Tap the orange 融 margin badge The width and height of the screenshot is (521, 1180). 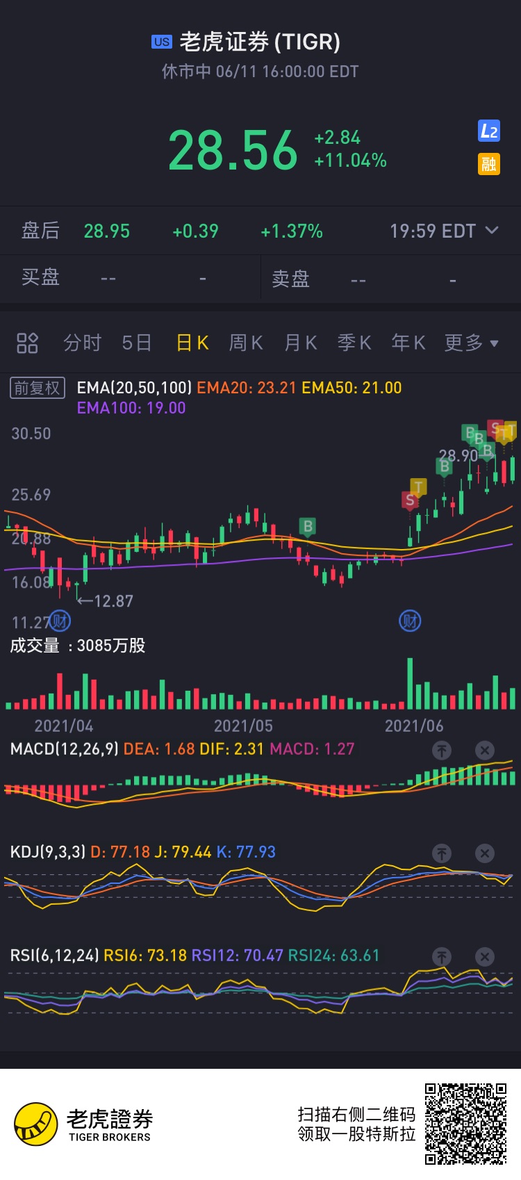489,164
